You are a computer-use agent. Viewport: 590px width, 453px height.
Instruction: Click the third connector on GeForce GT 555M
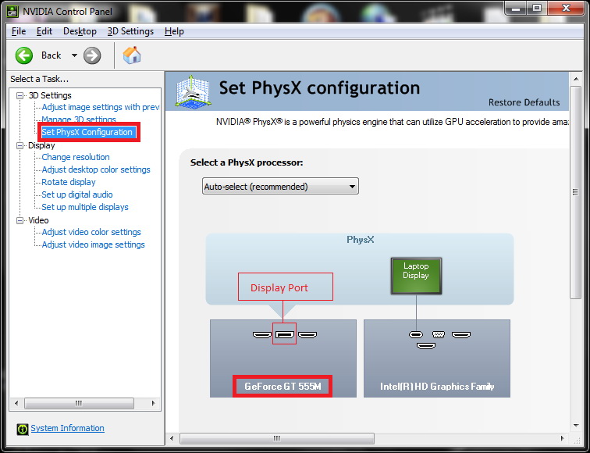tap(307, 334)
